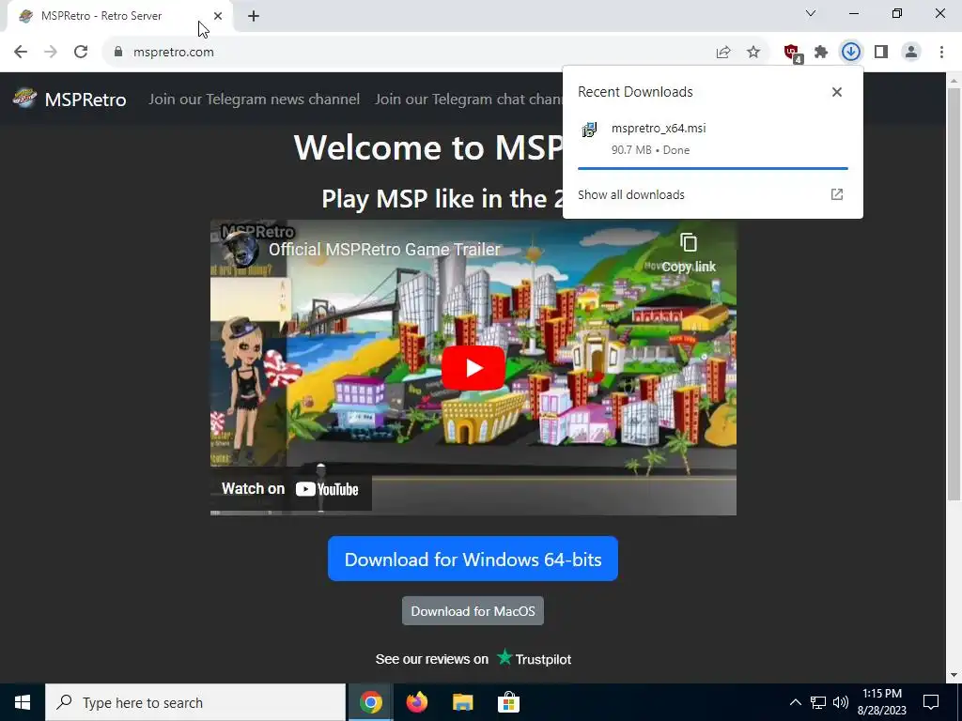Open Join our Telegram chat channel link
The width and height of the screenshot is (962, 721).
(469, 100)
